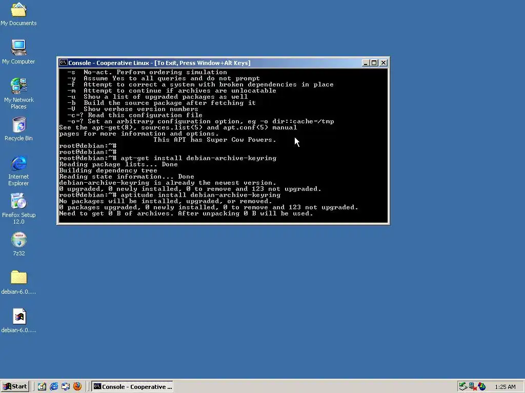Click '-f Attempt to correct a system' line
Viewport: 525px width, 393px height.
click(x=200, y=84)
